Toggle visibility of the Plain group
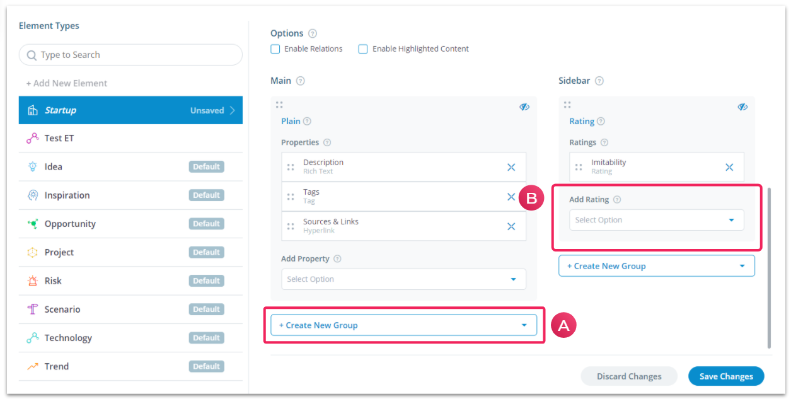Image resolution: width=791 pixels, height=399 pixels. point(524,107)
